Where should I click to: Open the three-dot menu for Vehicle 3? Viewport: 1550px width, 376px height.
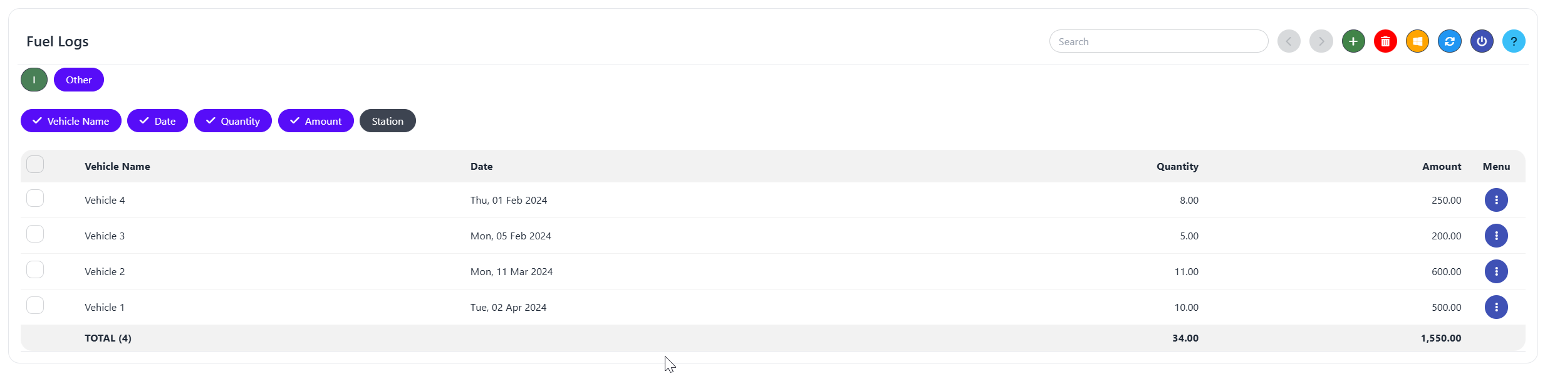[1496, 236]
